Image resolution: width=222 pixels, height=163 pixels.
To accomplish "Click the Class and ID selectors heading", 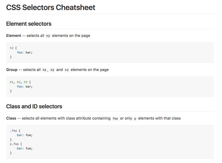I will pyautogui.click(x=34, y=106).
